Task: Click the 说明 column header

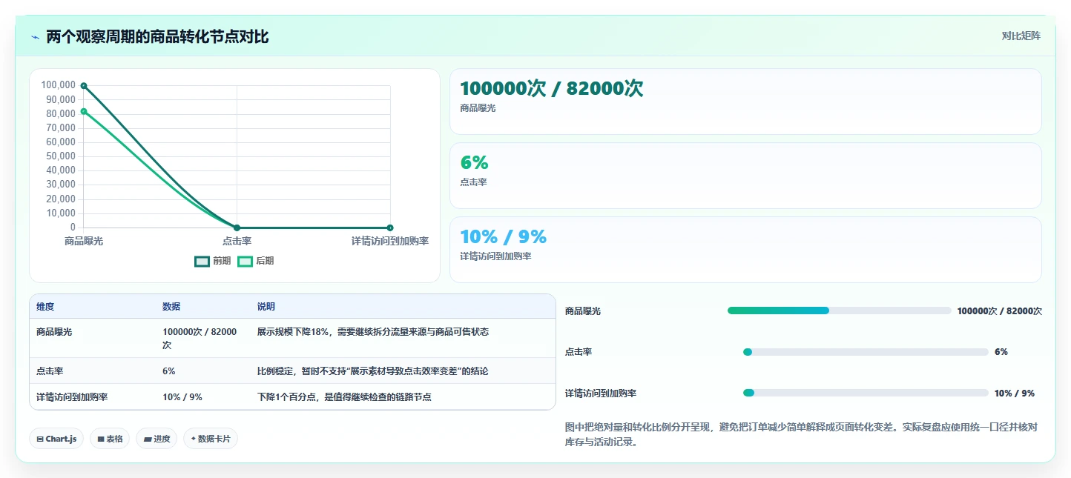Action: (x=266, y=307)
